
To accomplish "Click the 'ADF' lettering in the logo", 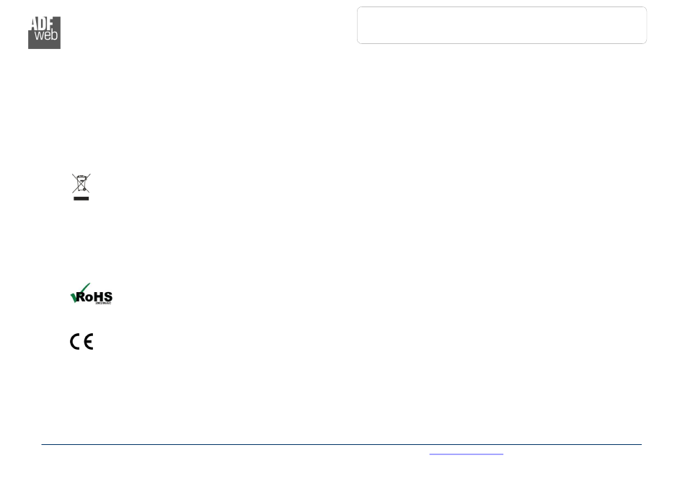I will pos(42,24).
